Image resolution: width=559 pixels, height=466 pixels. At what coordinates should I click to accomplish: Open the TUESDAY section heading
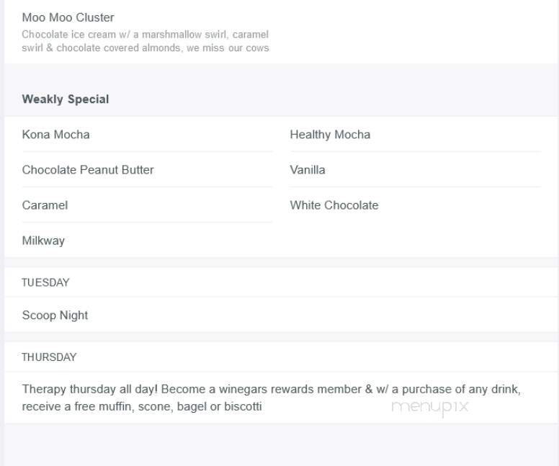click(x=45, y=282)
